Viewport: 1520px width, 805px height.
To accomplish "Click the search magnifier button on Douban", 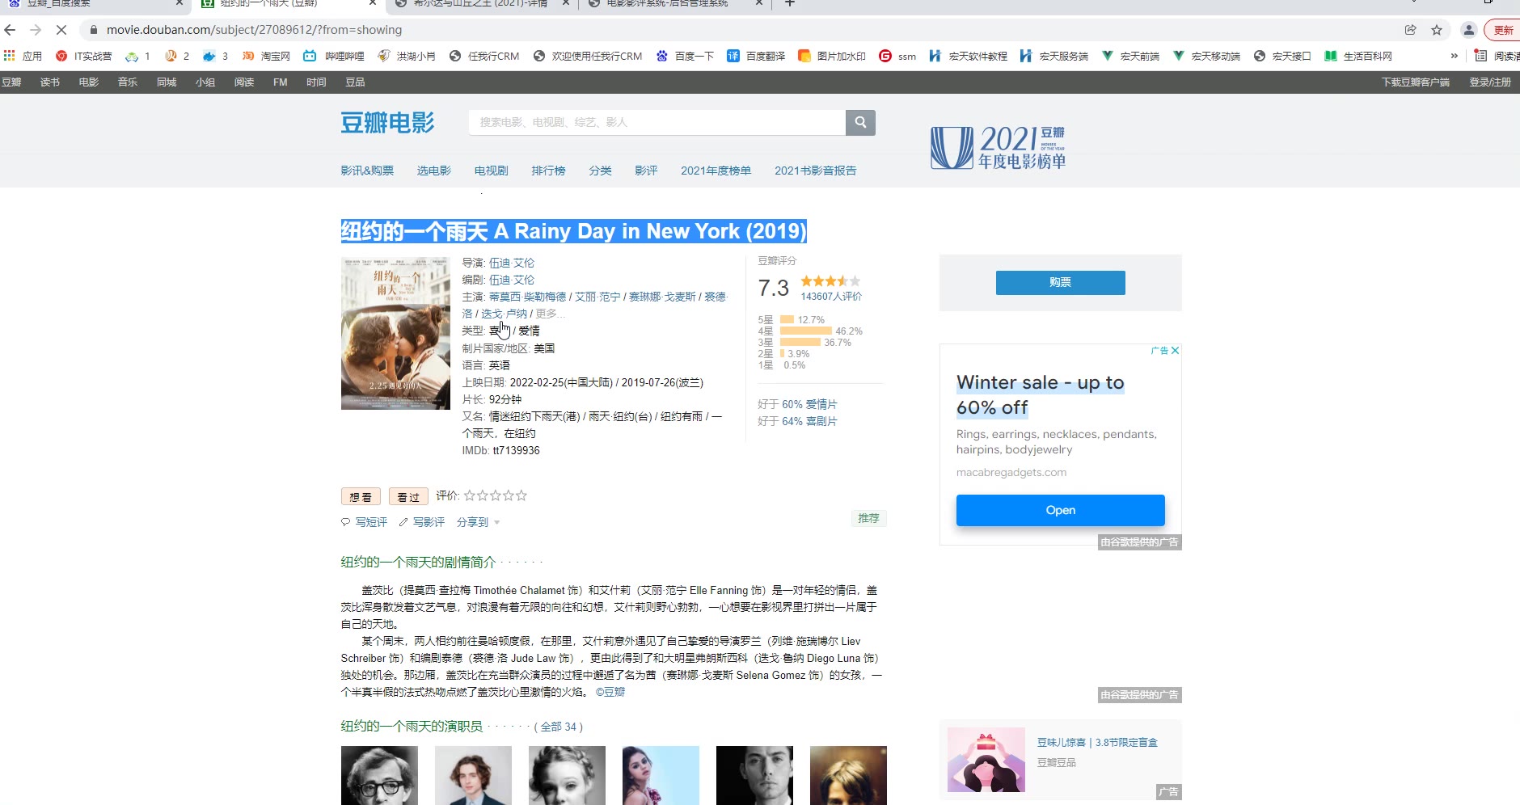I will 860,122.
